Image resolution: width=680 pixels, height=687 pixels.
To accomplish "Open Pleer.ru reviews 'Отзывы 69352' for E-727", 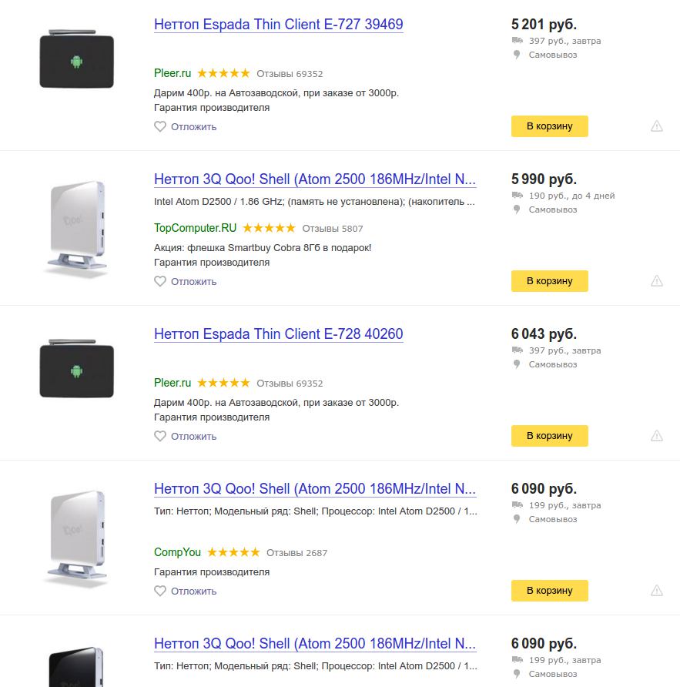I will pos(290,74).
